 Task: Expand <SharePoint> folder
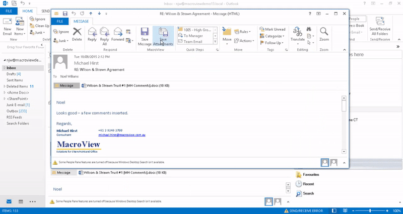5,98
